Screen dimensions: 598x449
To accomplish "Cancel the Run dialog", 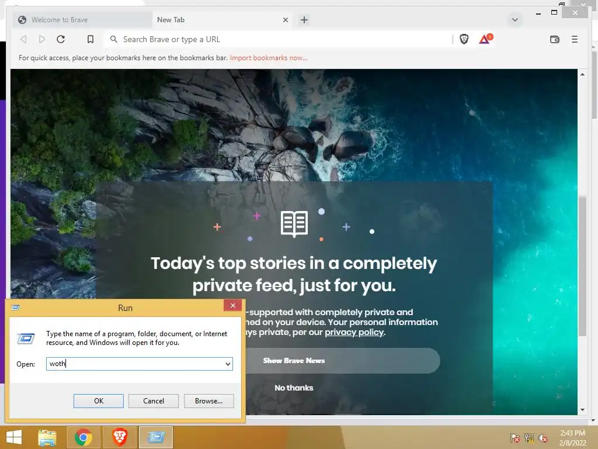I will point(154,401).
